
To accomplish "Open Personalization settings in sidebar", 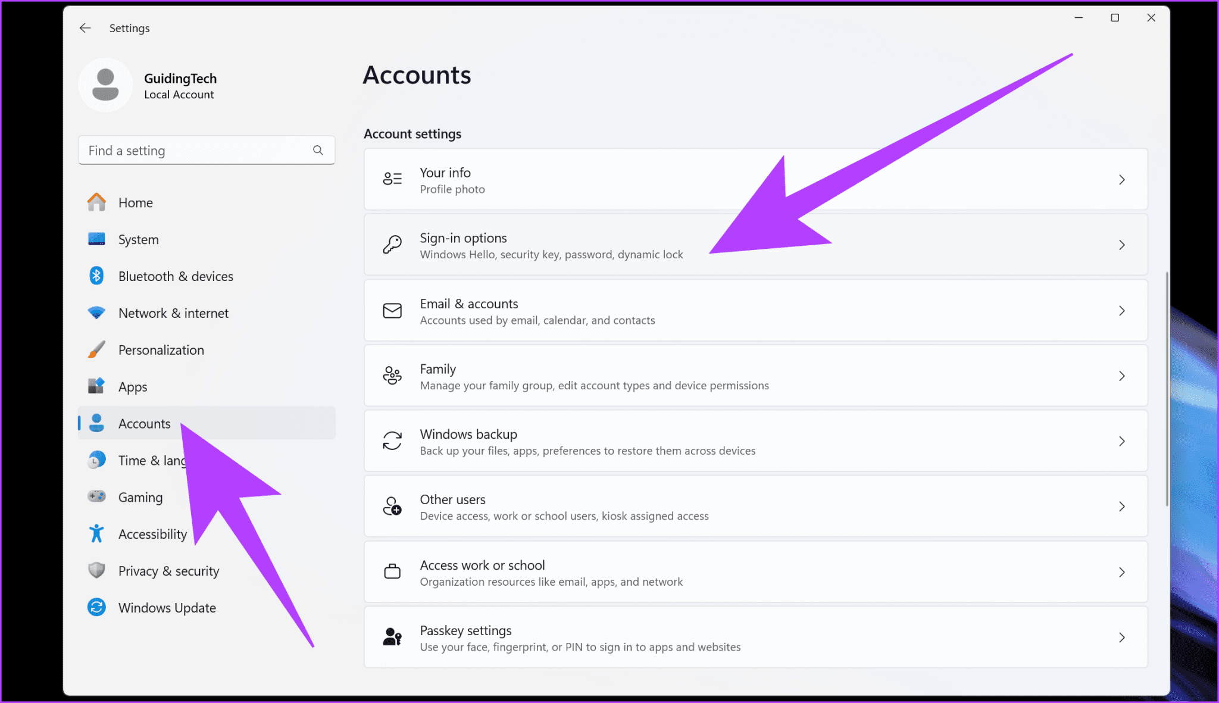I will pos(161,350).
